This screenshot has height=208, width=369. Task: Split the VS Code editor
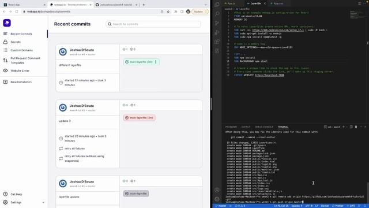(359, 3)
